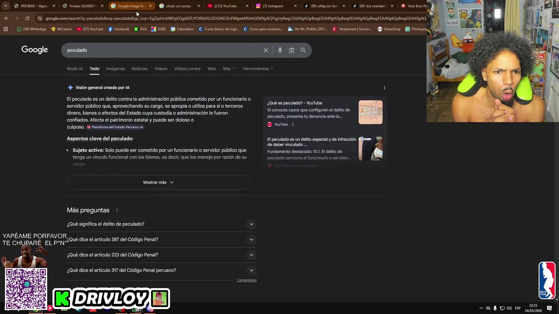The width and height of the screenshot is (559, 314).
Task: Expand the Más dropdown
Action: point(229,68)
